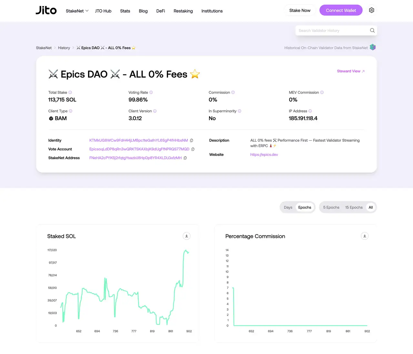Open the https://epics.dev website link

click(264, 155)
